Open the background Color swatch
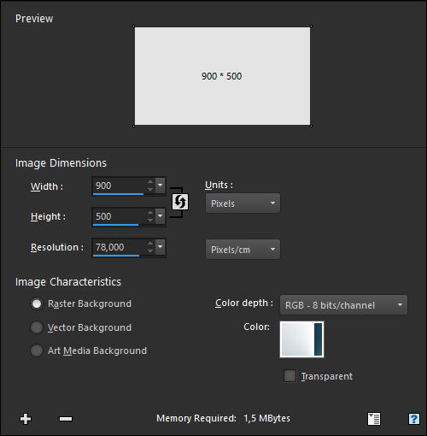The width and height of the screenshot is (427, 436). [301, 339]
